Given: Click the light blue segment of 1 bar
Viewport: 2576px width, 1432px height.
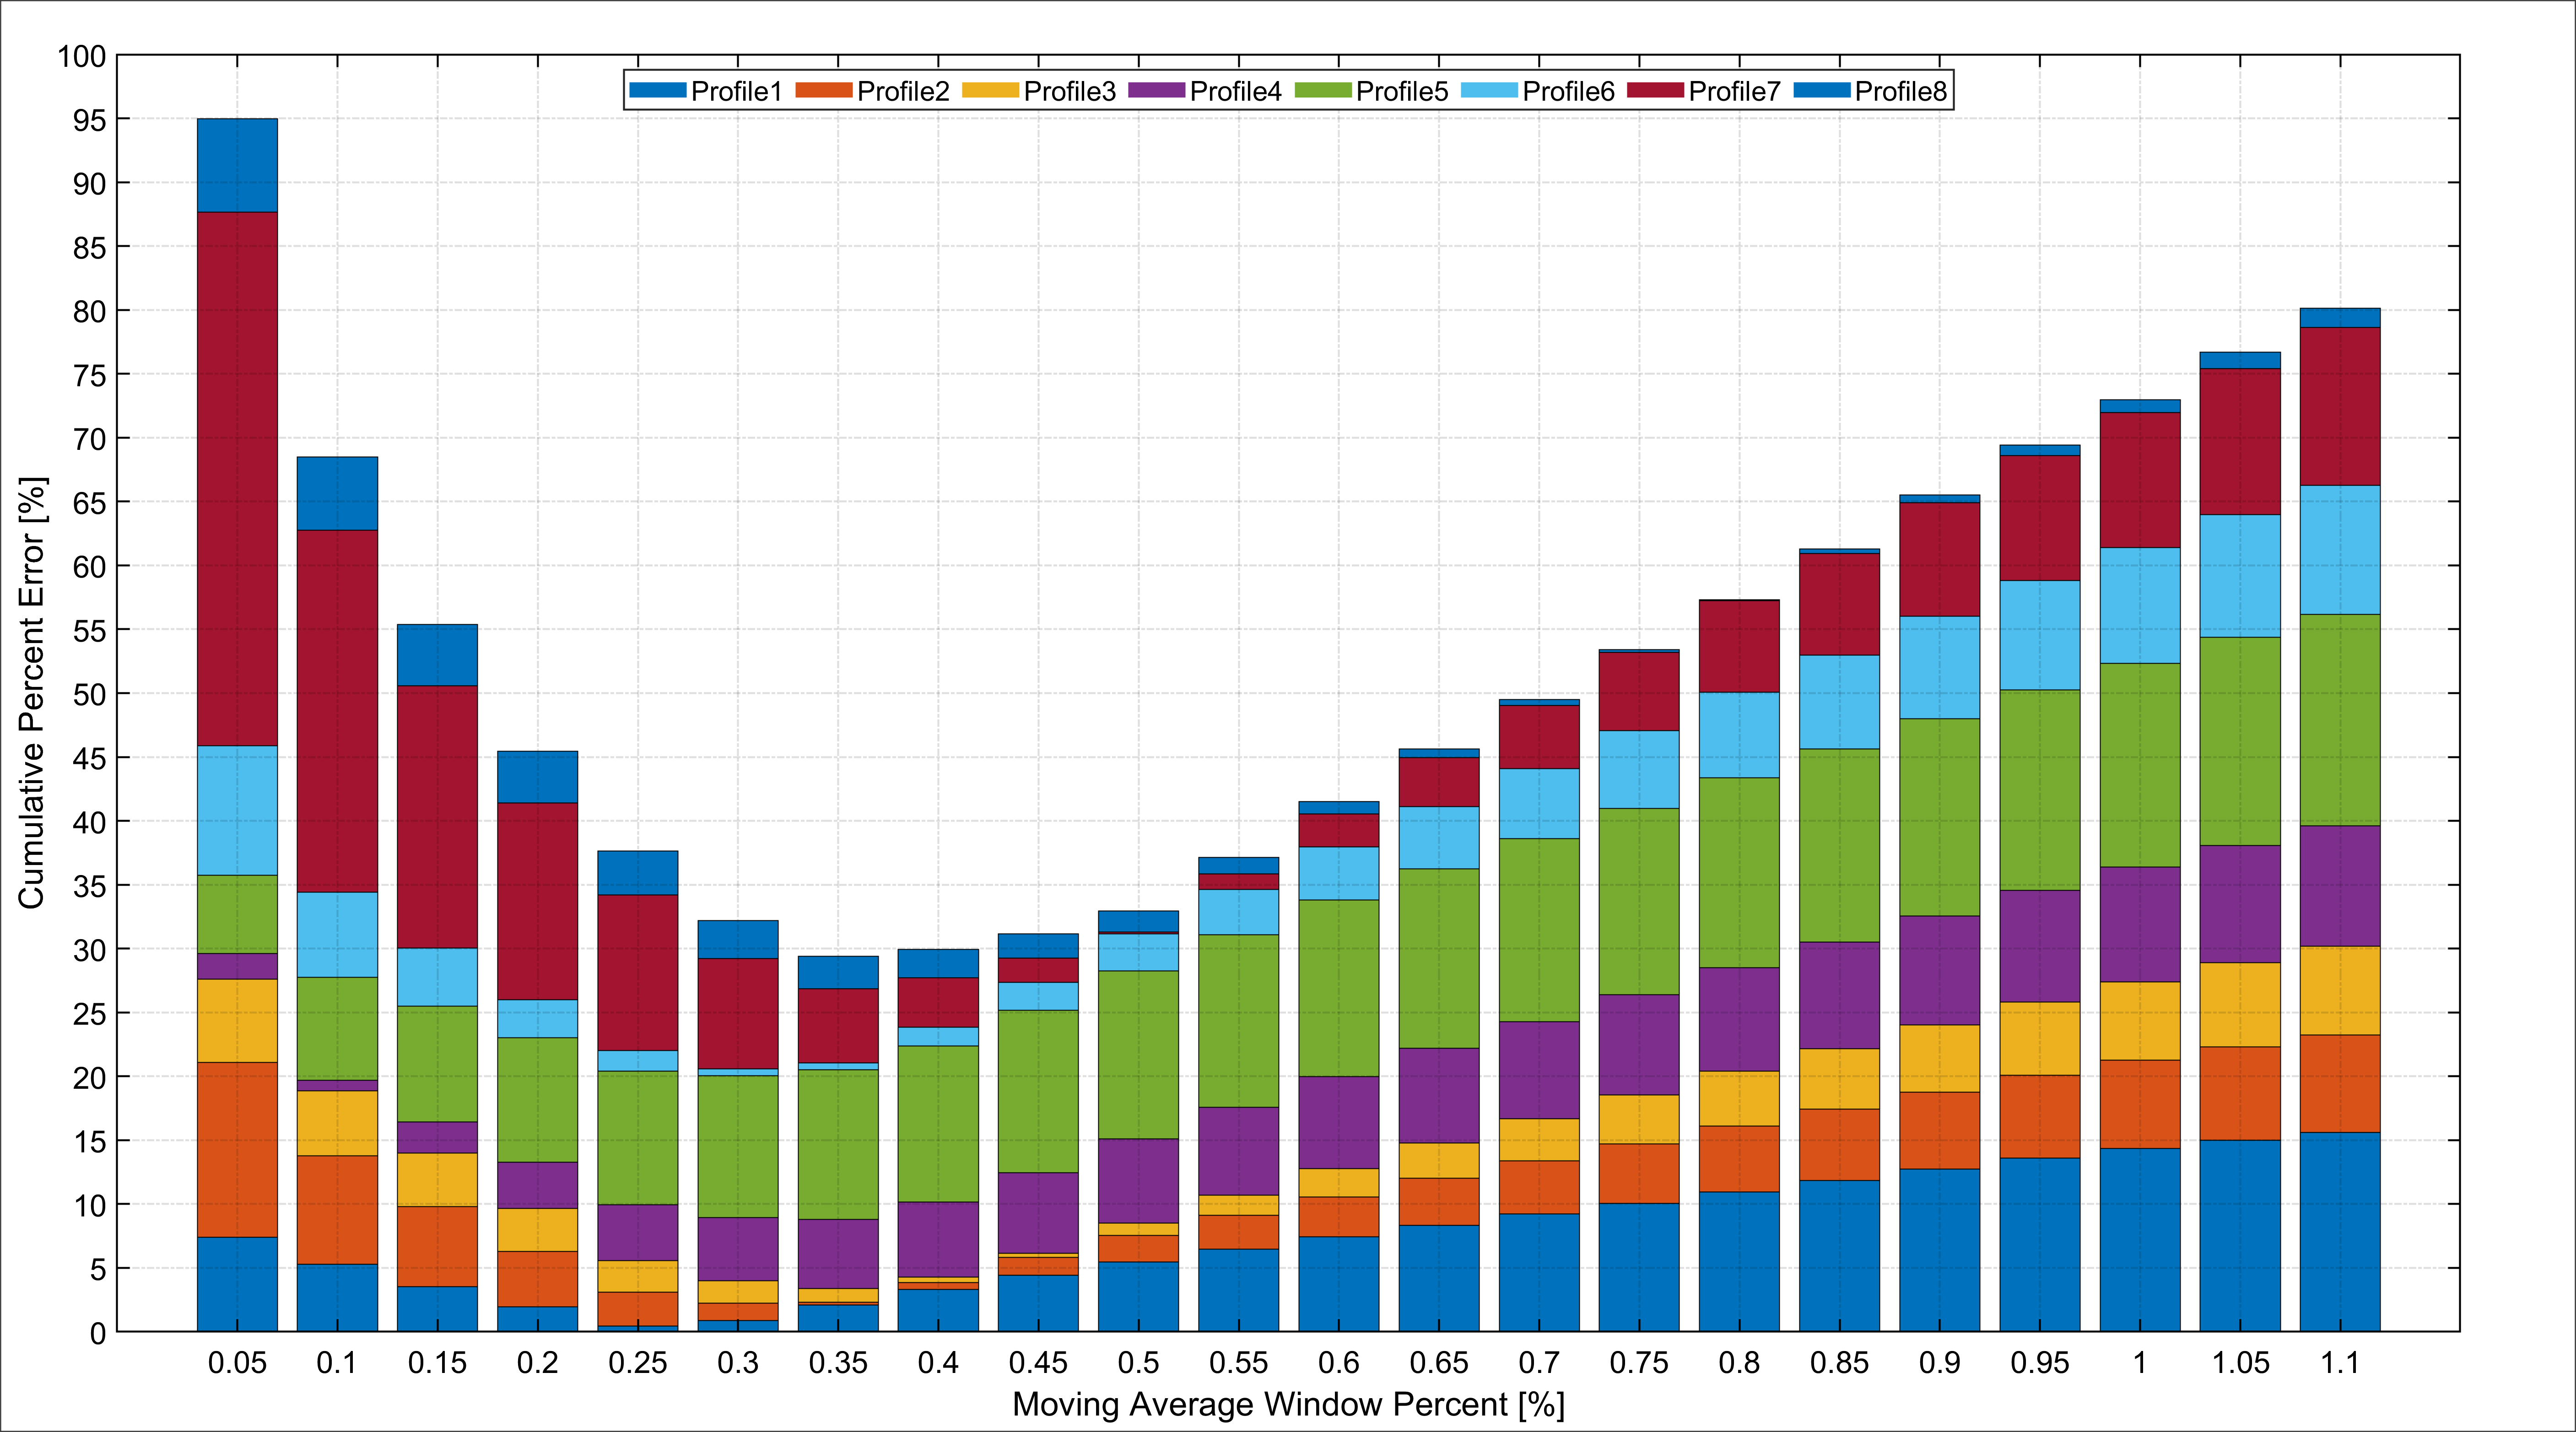Looking at the screenshot, I should click(2139, 605).
